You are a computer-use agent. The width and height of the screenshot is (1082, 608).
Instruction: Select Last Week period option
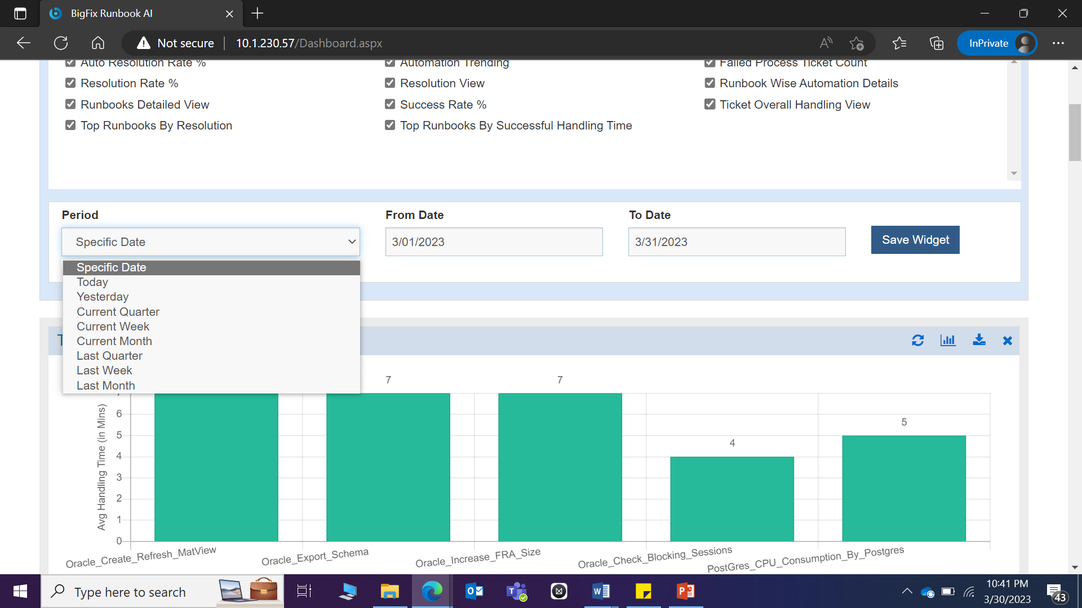click(x=104, y=370)
